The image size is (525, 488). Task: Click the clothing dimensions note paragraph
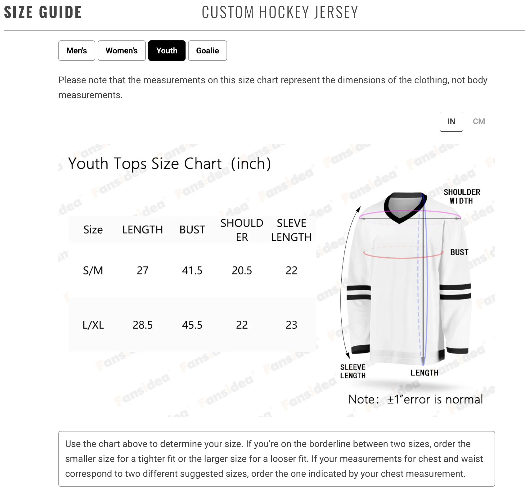pyautogui.click(x=273, y=87)
